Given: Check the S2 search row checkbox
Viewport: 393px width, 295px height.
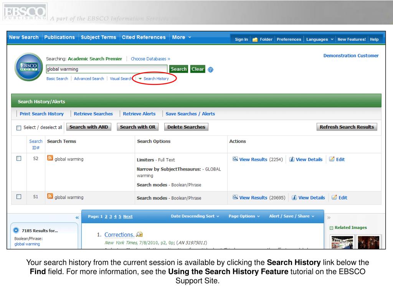Looking at the screenshot, I should (19, 159).
